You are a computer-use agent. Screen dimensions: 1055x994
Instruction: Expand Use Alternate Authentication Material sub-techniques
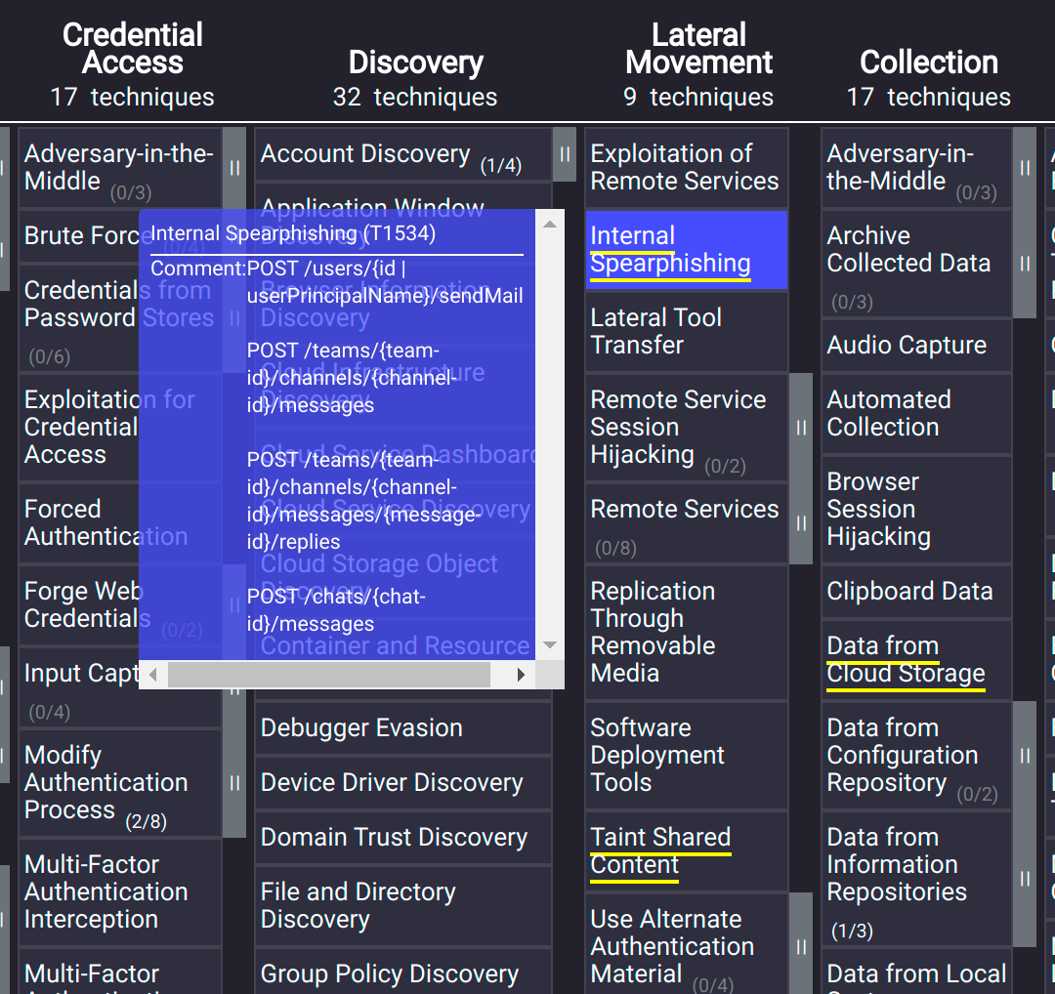click(x=800, y=945)
